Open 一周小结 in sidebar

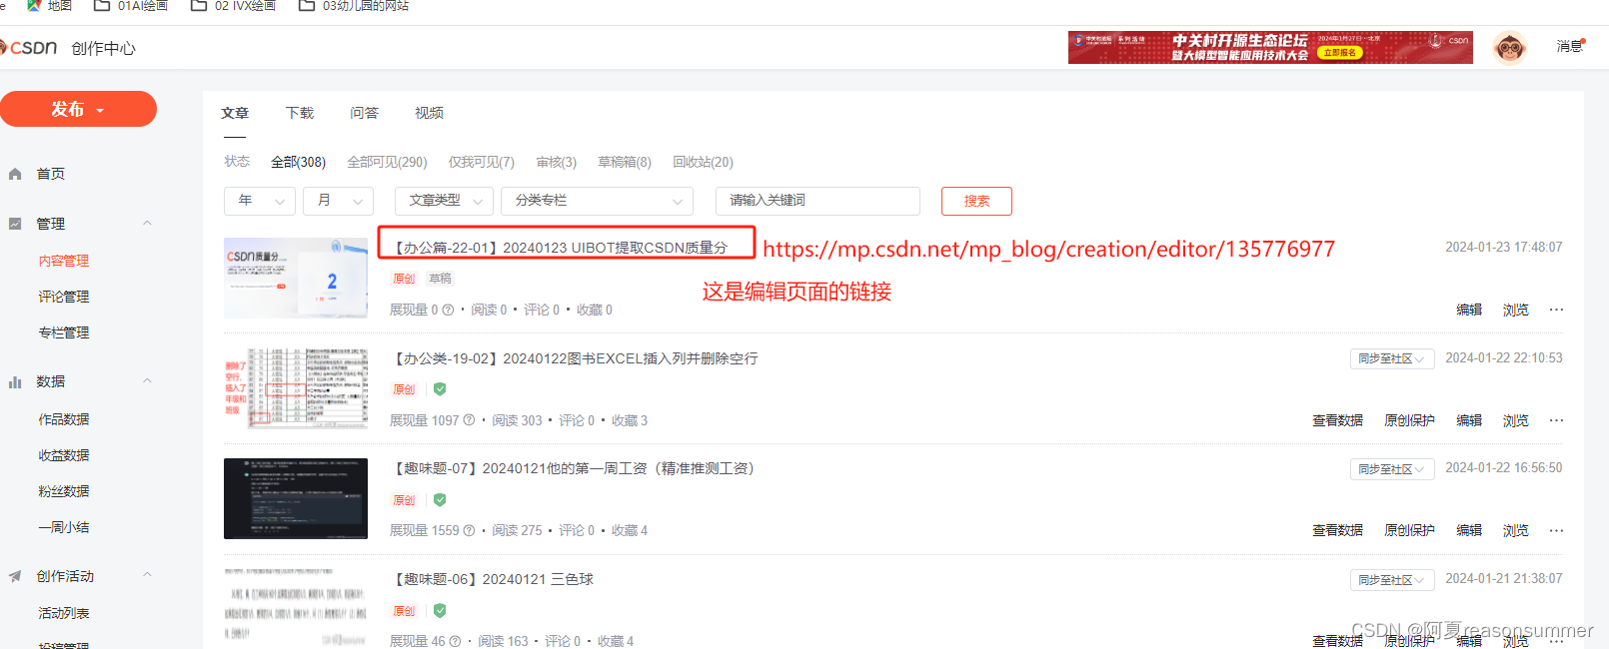(64, 527)
